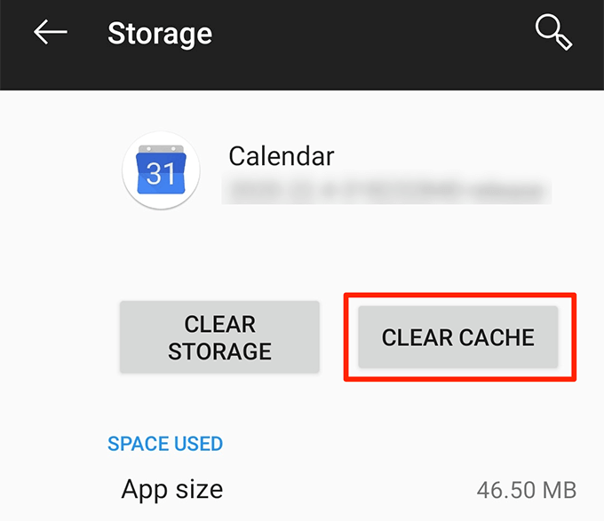604x521 pixels.
Task: Click the Google Calendar app icon
Action: [161, 170]
